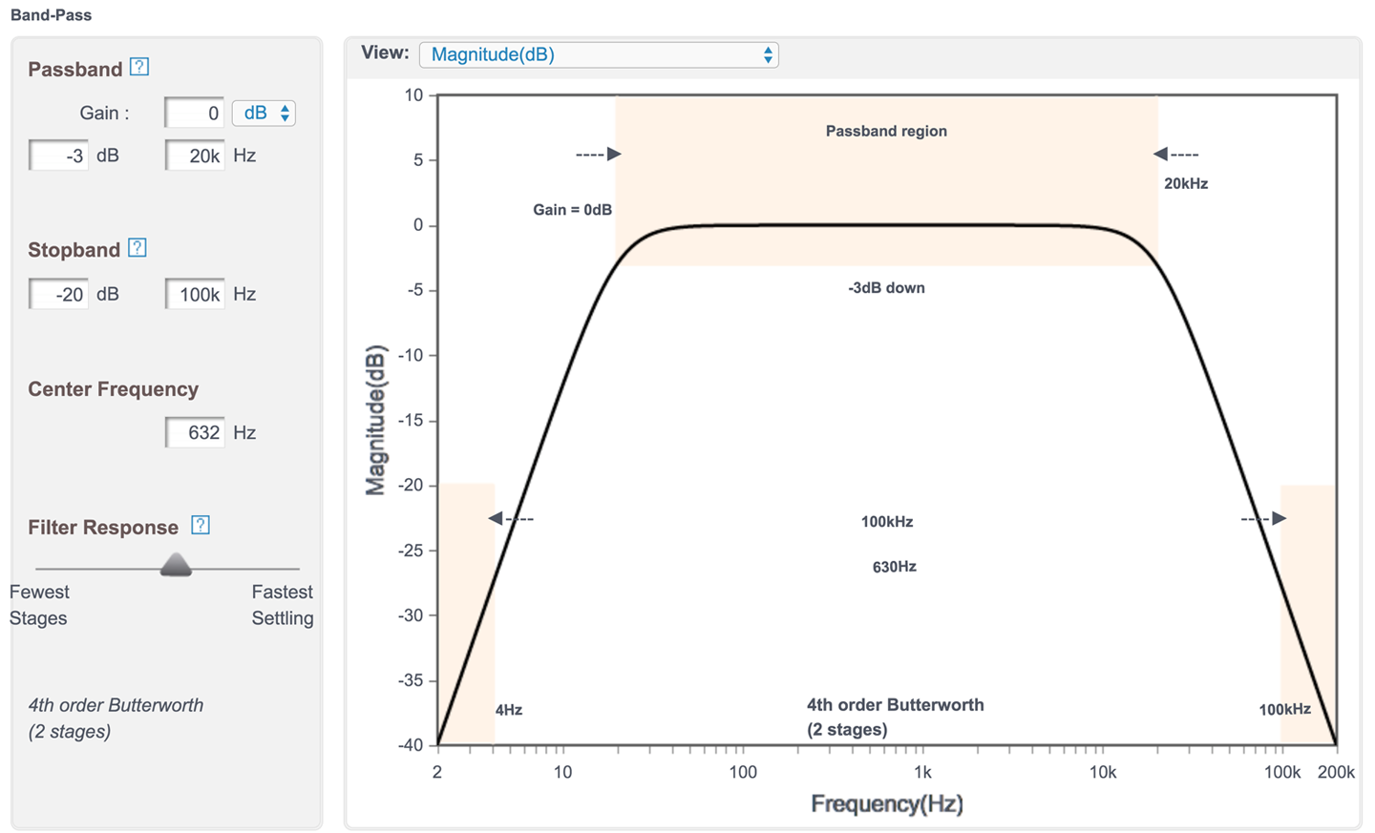Click the Band-Pass heading text
Screen dimensions: 1375x833
52,15
